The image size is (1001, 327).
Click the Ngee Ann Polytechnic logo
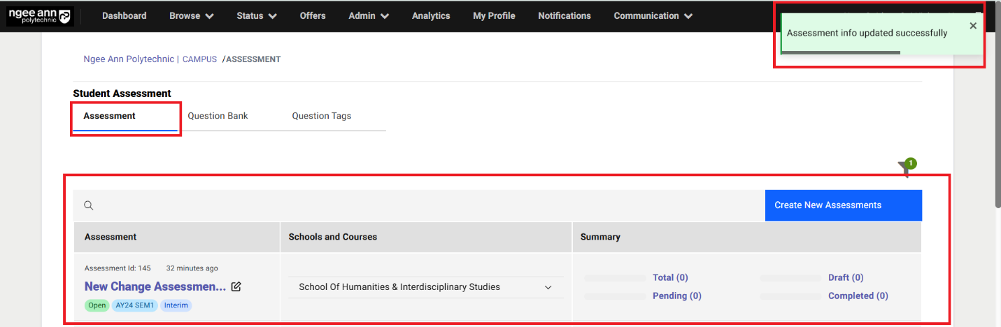coord(39,16)
